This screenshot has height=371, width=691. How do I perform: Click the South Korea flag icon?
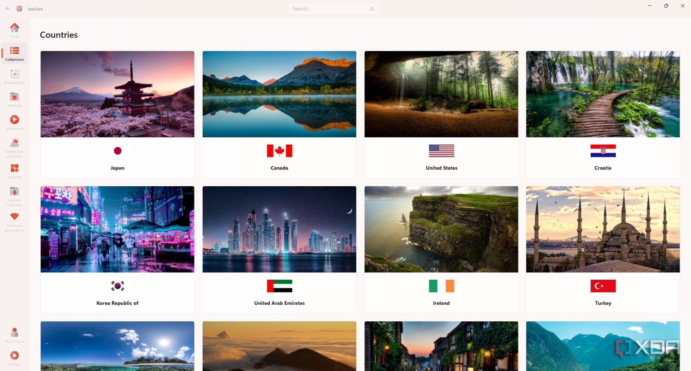coord(117,286)
